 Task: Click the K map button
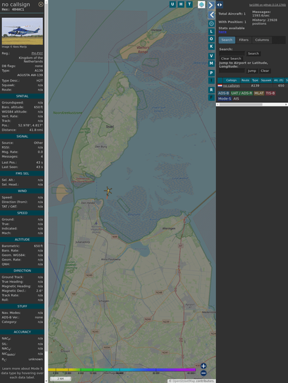(x=211, y=46)
